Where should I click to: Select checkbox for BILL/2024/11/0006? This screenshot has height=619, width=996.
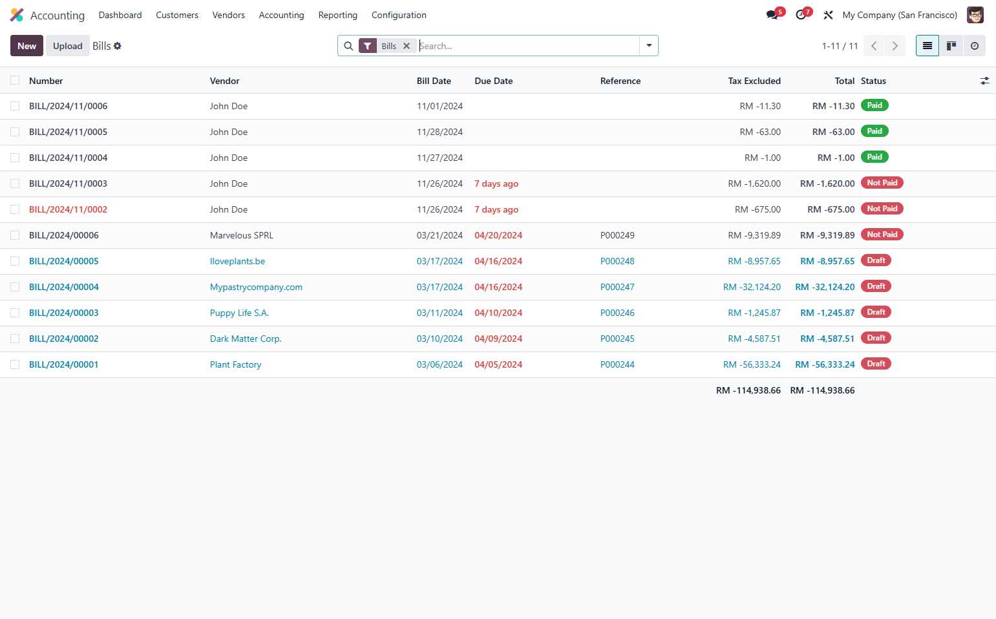point(15,106)
